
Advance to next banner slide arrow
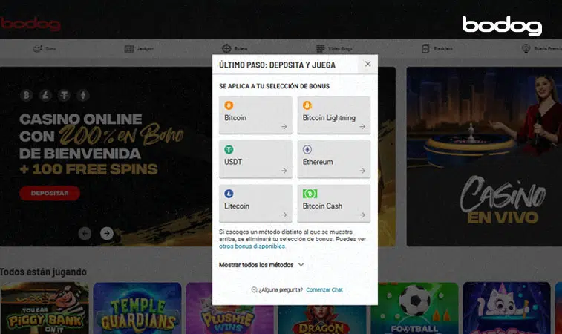[107, 233]
